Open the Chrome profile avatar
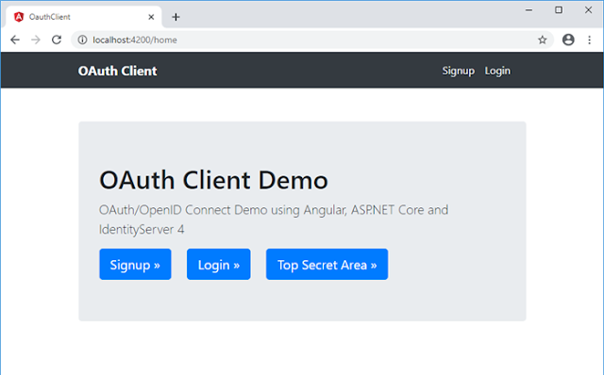The width and height of the screenshot is (604, 375). [x=568, y=40]
